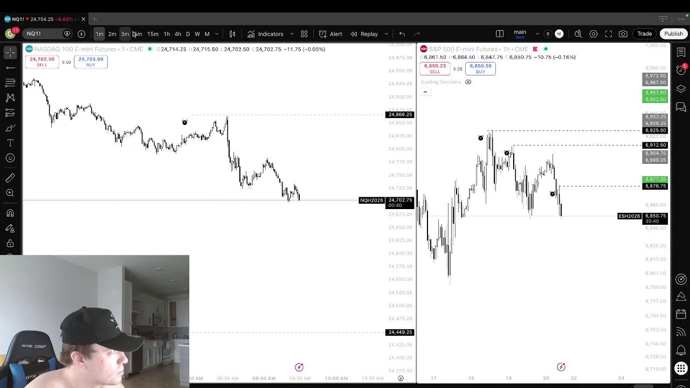Screen dimensions: 690x388
Task: Toggle stay in drawing mode
Action: [10, 228]
